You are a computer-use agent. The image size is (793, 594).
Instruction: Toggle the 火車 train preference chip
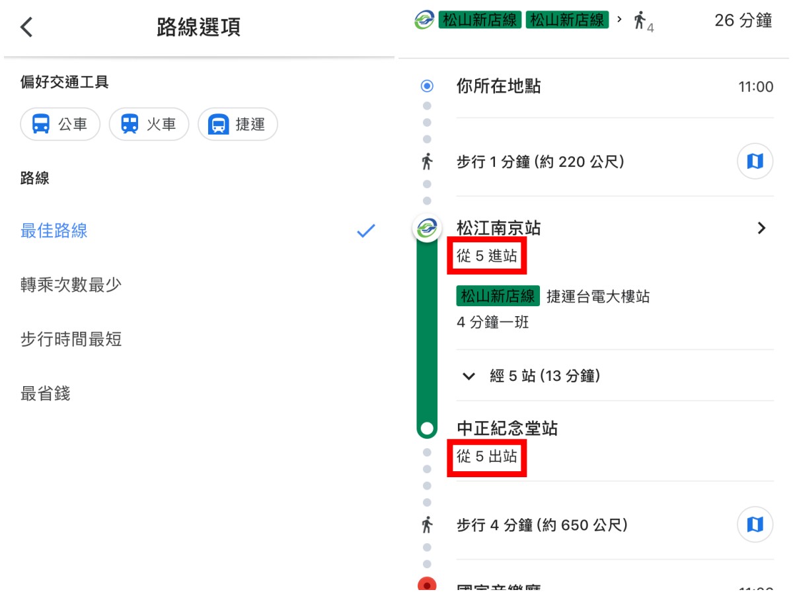click(x=149, y=124)
